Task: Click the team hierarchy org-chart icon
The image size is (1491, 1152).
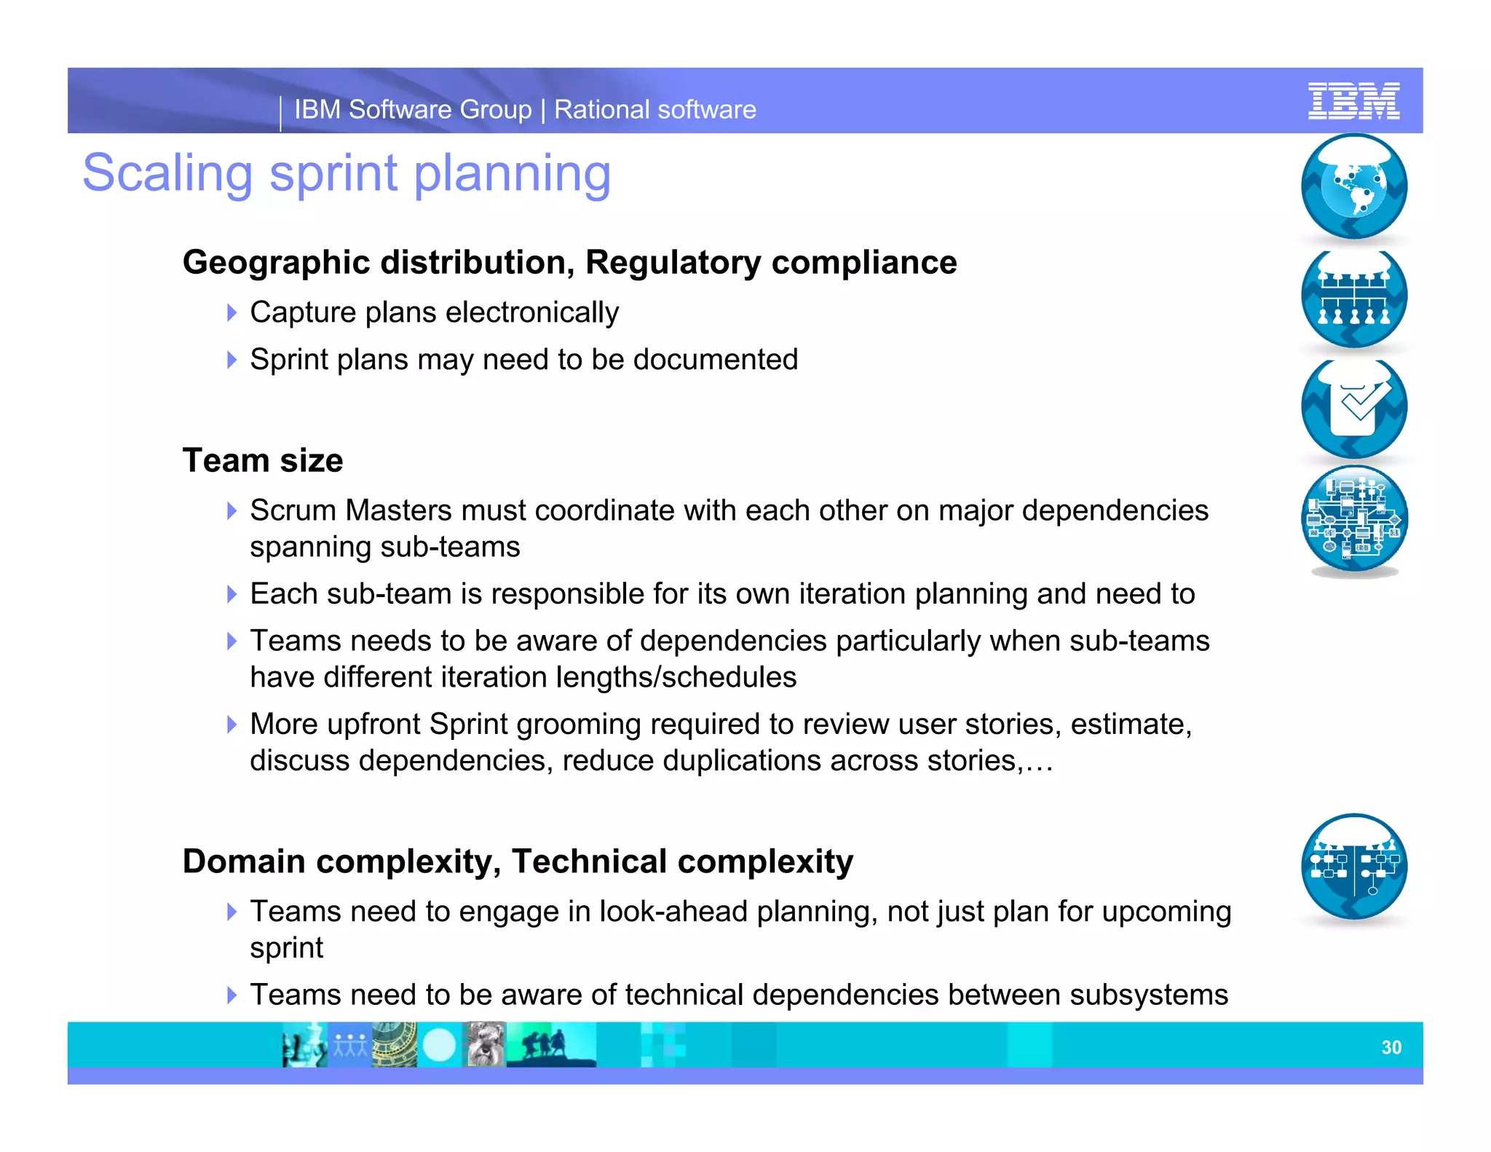Action: tap(1354, 298)
